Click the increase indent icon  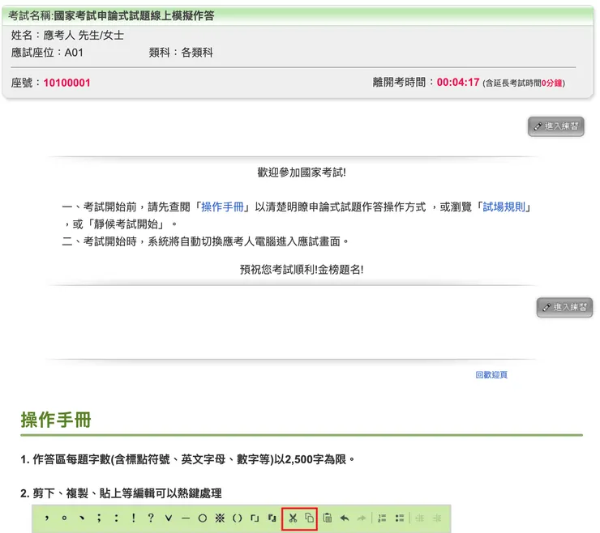pos(437,518)
